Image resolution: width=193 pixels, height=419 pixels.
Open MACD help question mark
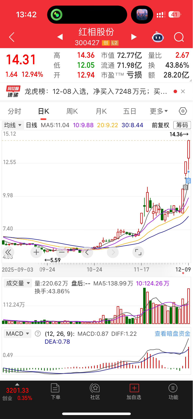38,334
